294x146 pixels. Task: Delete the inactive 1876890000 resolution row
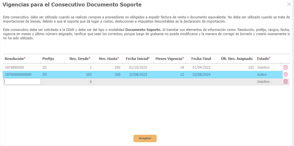(x=285, y=67)
